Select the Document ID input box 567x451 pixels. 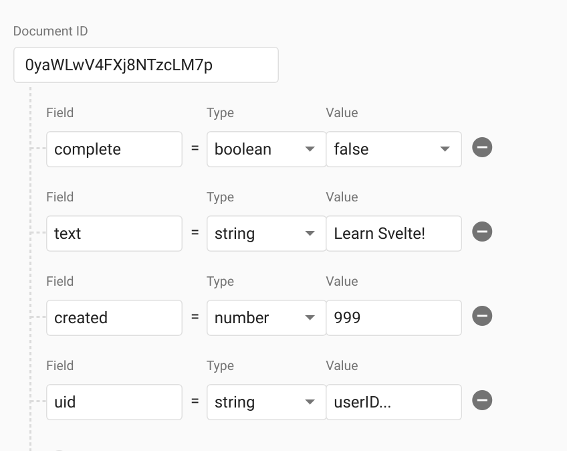coord(146,65)
